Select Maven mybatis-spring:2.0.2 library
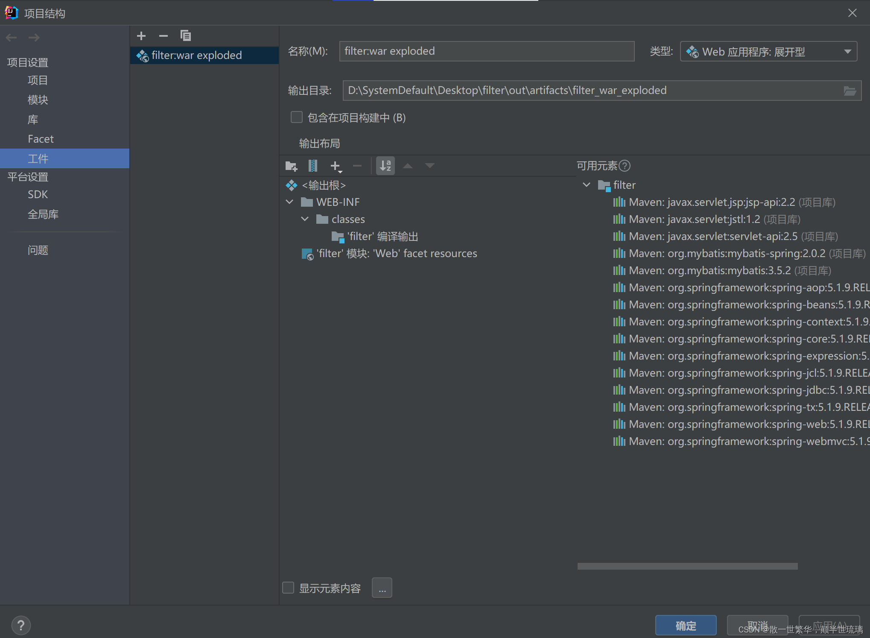 pyautogui.click(x=739, y=253)
